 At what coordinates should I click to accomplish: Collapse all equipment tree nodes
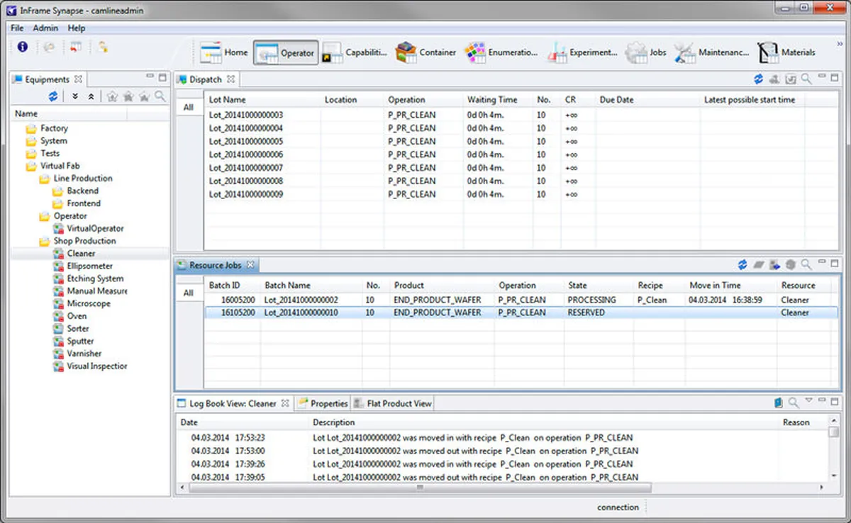(x=91, y=96)
